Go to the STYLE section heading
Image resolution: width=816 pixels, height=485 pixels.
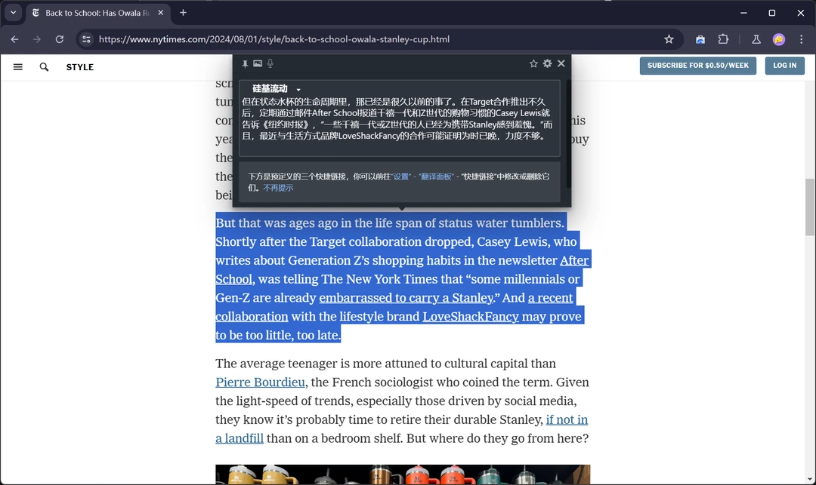pos(79,67)
